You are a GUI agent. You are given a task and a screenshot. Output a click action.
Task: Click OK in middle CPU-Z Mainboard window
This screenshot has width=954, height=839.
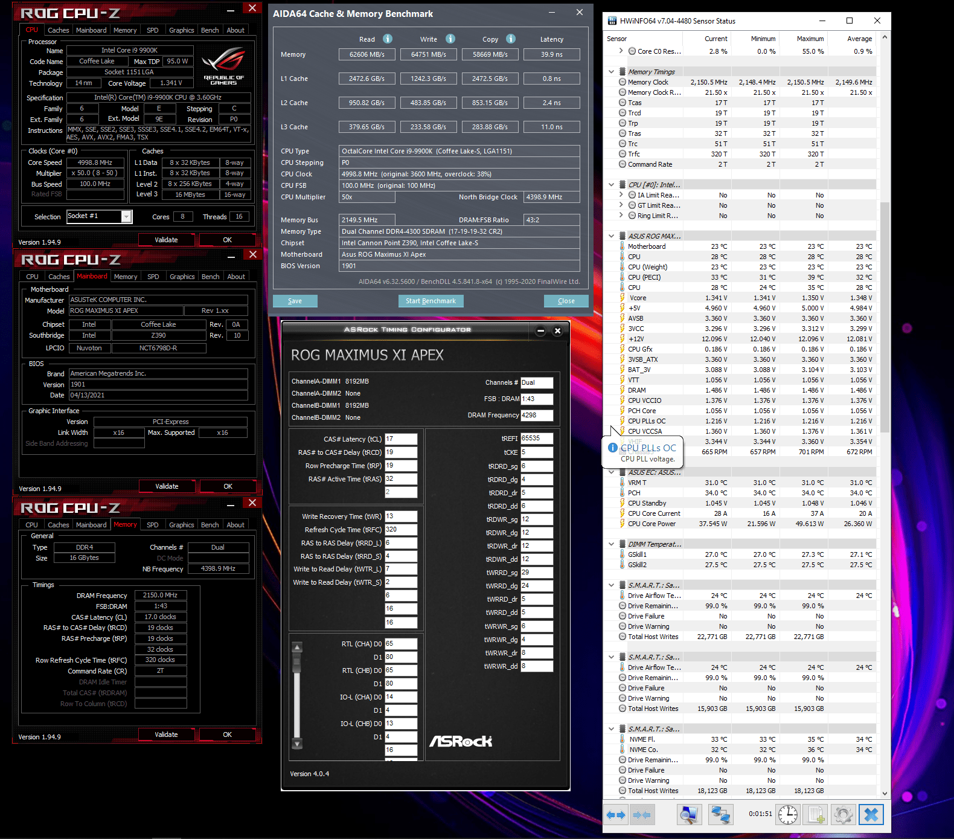pyautogui.click(x=228, y=486)
